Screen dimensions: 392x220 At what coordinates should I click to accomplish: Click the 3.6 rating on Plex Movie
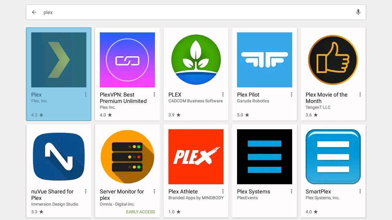pos(311,115)
